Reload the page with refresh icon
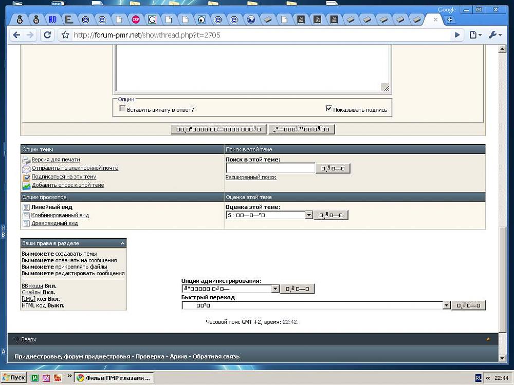 pos(47,35)
